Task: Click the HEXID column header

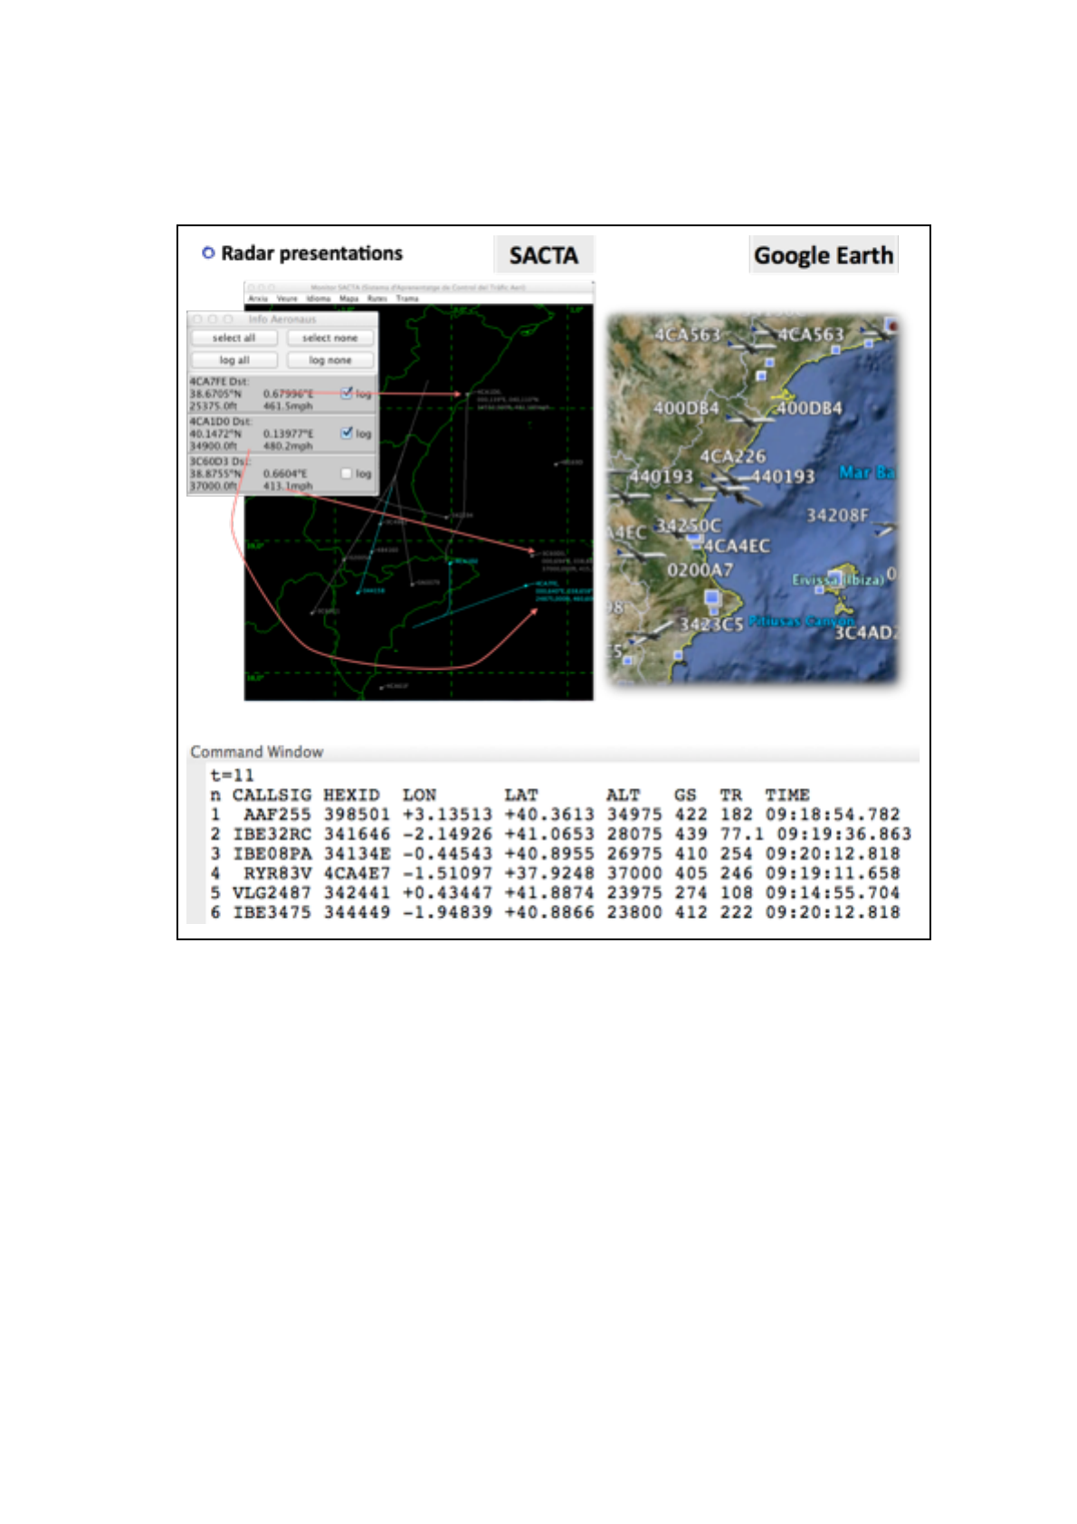Action: [351, 795]
